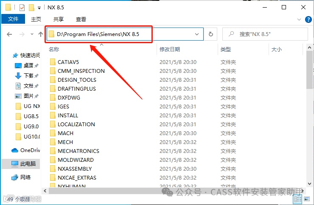Select the NXASSEMBLY folder icon

point(53,169)
